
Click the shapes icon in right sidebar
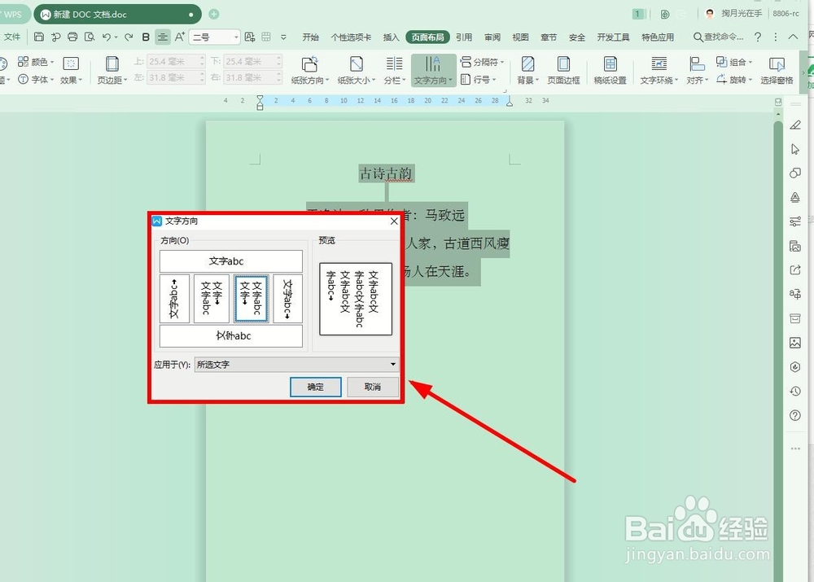click(794, 173)
